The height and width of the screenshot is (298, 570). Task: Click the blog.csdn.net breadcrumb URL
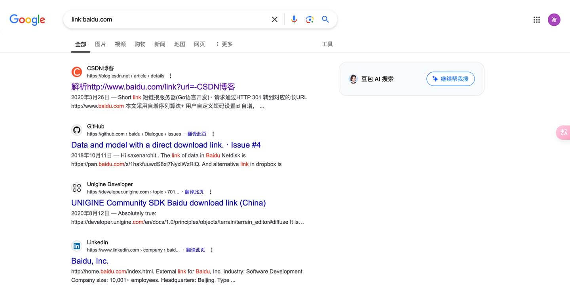[125, 76]
